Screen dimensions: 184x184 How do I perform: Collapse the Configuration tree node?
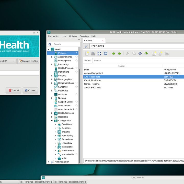point(52,121)
